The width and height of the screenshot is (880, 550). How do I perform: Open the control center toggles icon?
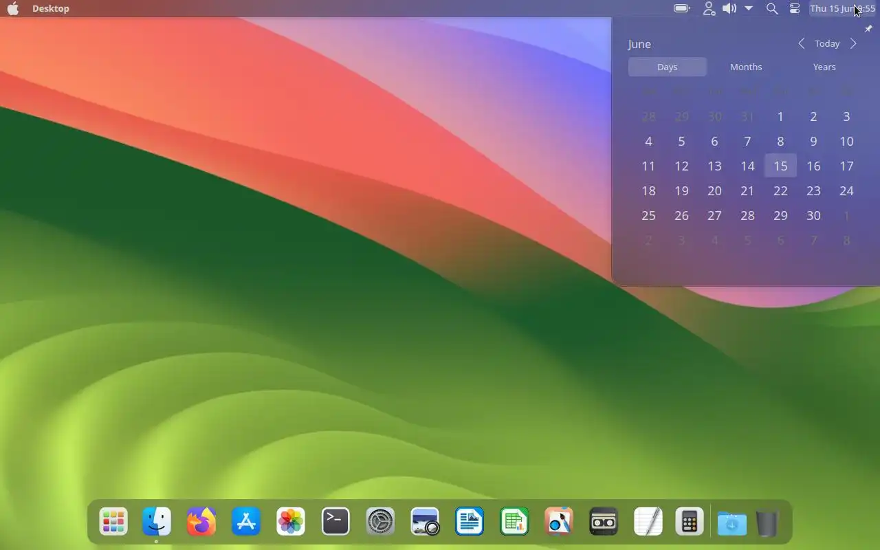(x=795, y=8)
